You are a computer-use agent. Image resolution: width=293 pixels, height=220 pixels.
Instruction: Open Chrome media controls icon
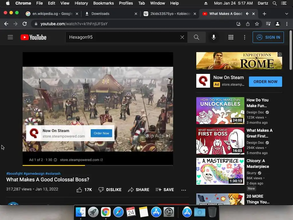[x=268, y=24]
